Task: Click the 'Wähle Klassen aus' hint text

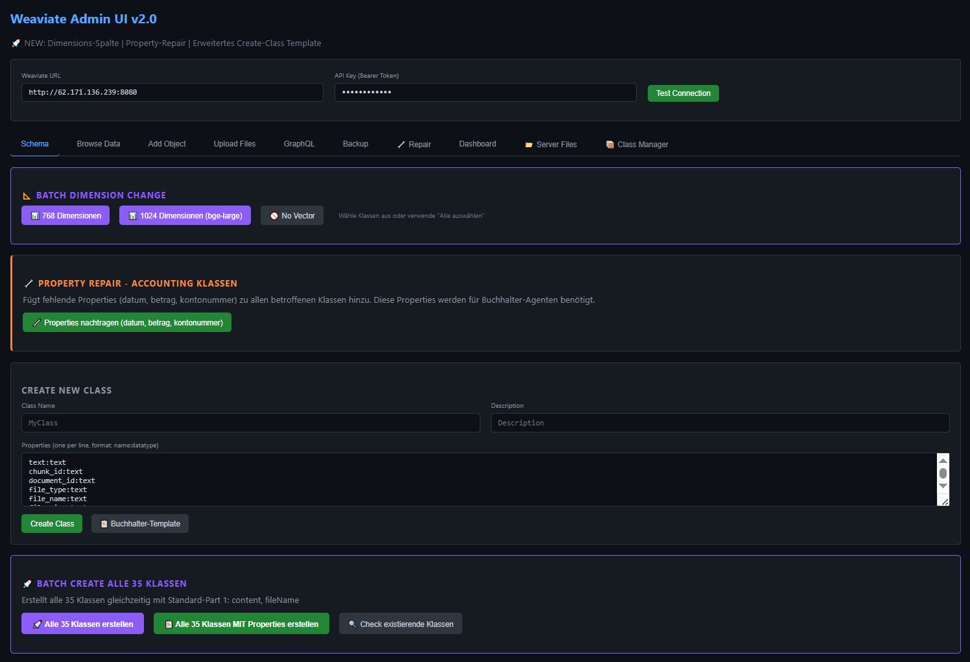Action: coord(411,216)
